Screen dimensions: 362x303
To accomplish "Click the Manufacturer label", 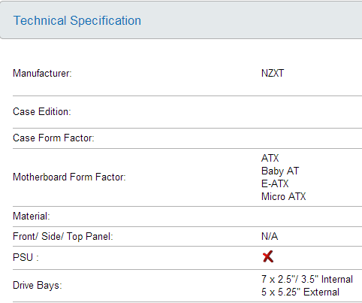I will (x=42, y=74).
